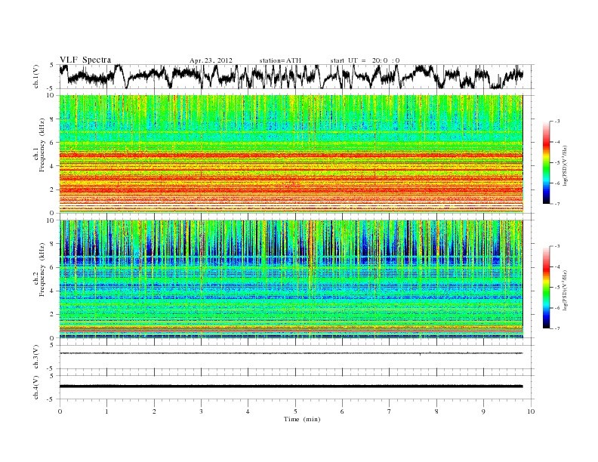The image size is (598, 462).
Task: Click the ch.1 frequency axis "4" tick label
Action: (52, 166)
